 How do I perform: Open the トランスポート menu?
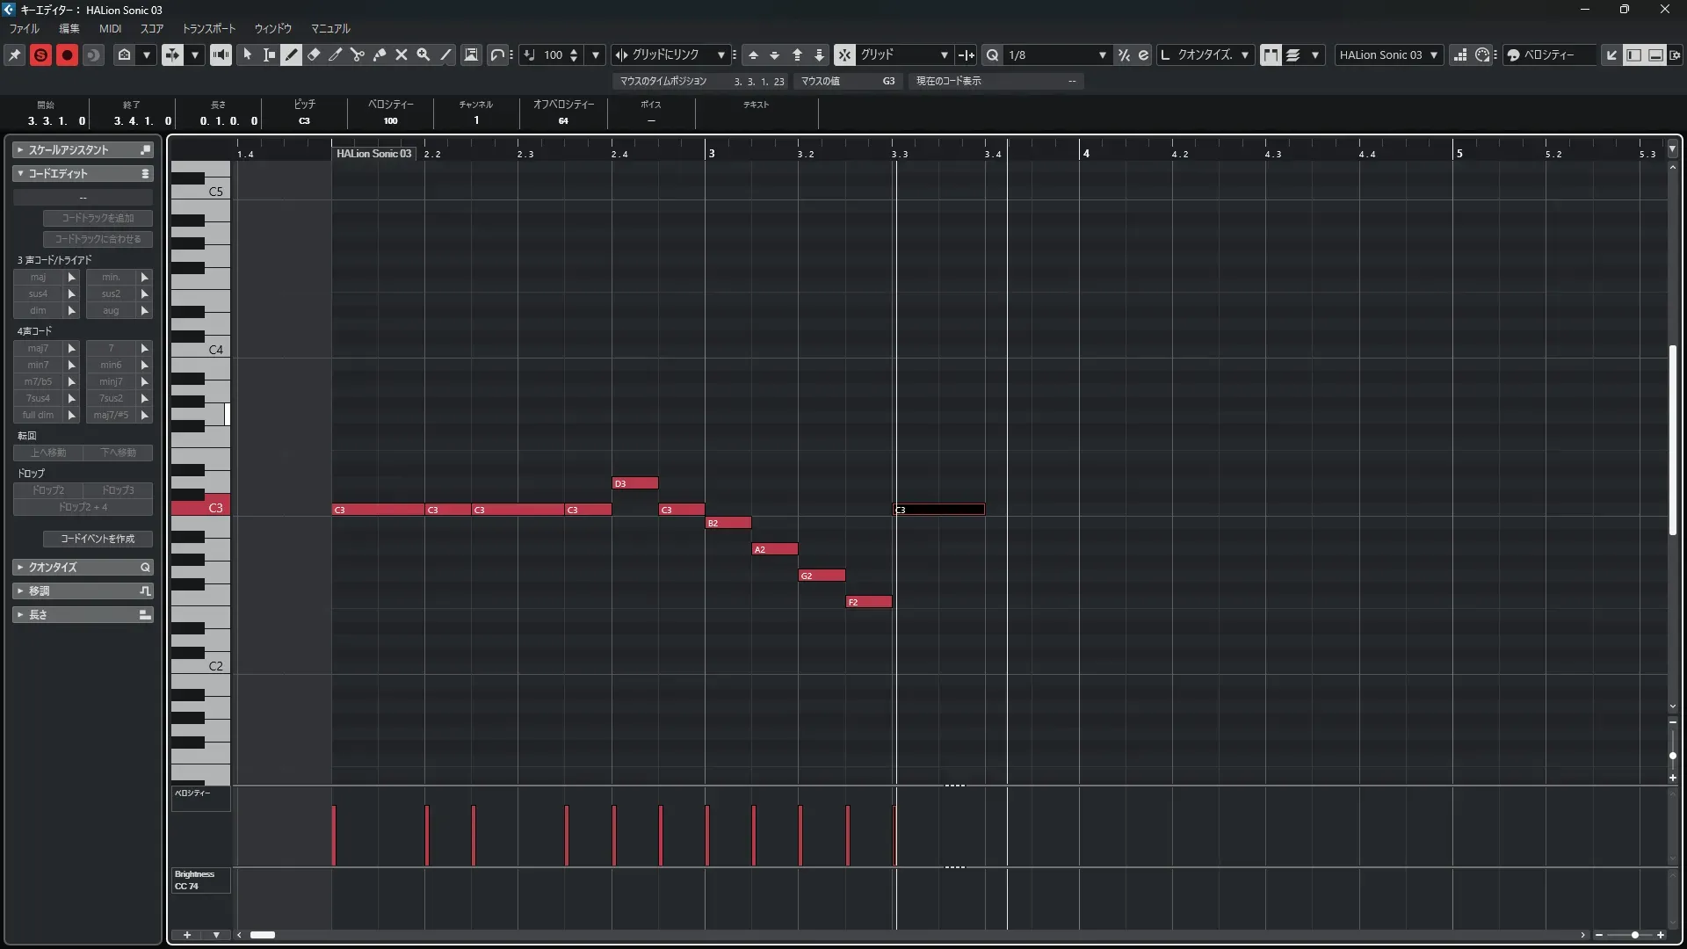point(209,28)
